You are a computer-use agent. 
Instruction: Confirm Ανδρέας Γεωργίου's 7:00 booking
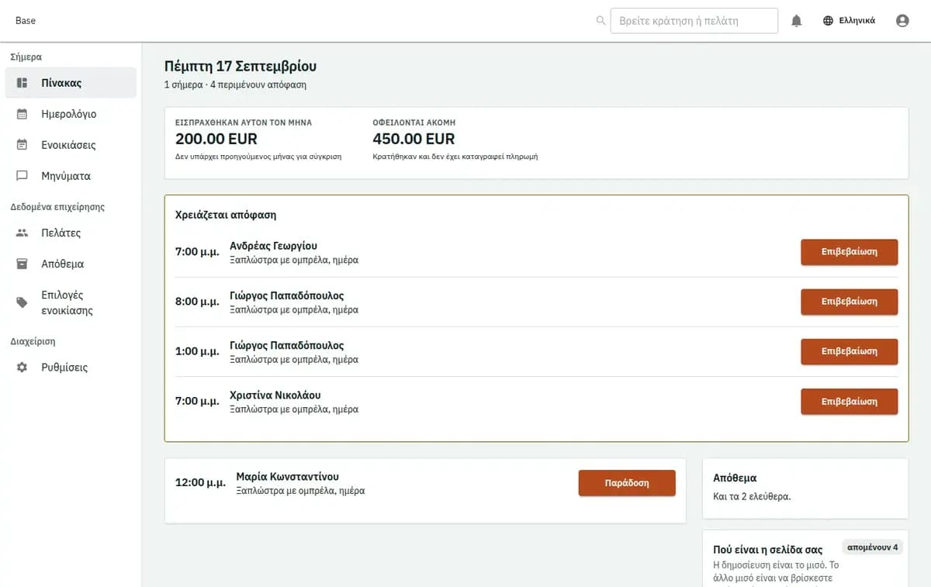[x=850, y=252]
